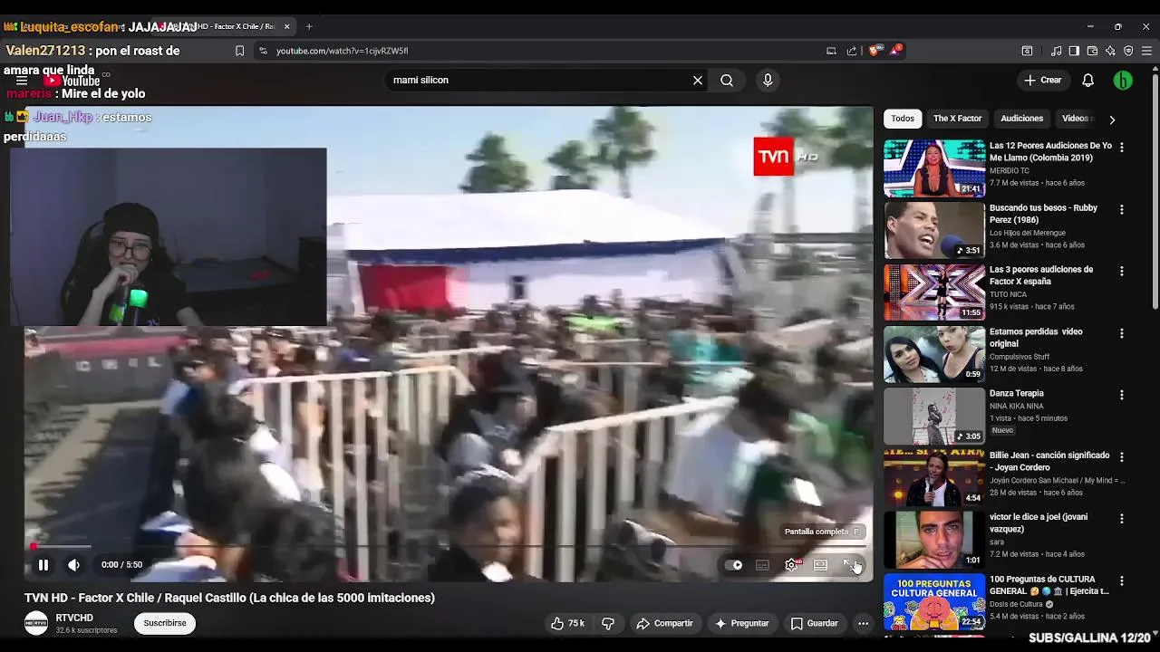1160x652 pixels.
Task: Open options menu for 'Buscando tus besos'
Action: (1122, 209)
